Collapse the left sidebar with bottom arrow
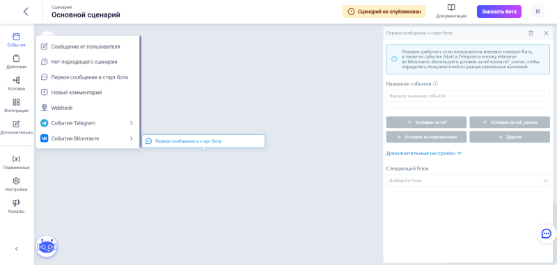557x265 pixels. (x=16, y=249)
